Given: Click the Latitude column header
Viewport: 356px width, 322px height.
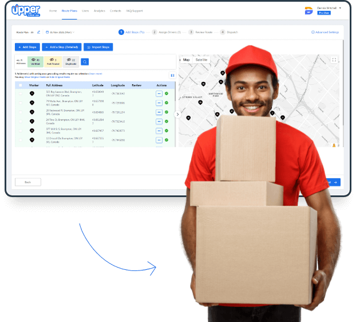Looking at the screenshot, I should tap(98, 85).
